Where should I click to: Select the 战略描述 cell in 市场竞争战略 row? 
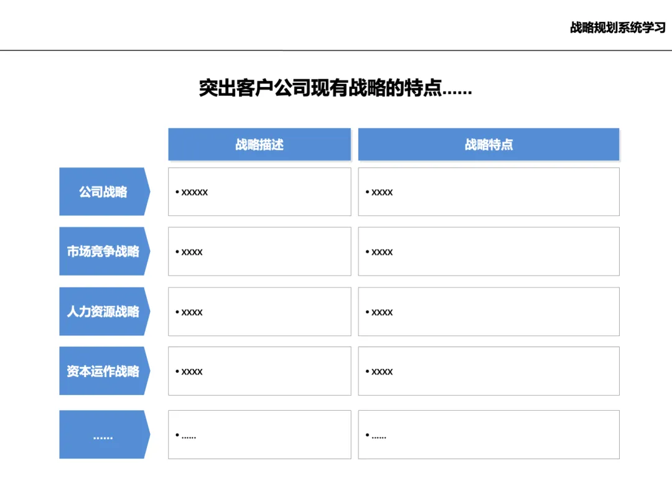(x=259, y=251)
